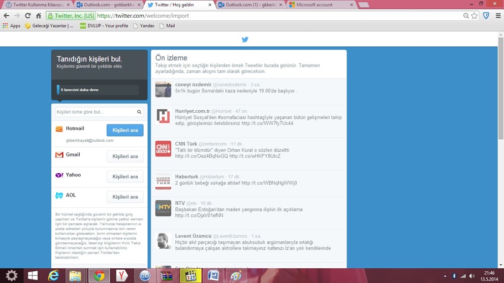Open the Mail bookmark
This screenshot has height=283, width=504.
(x=167, y=26)
